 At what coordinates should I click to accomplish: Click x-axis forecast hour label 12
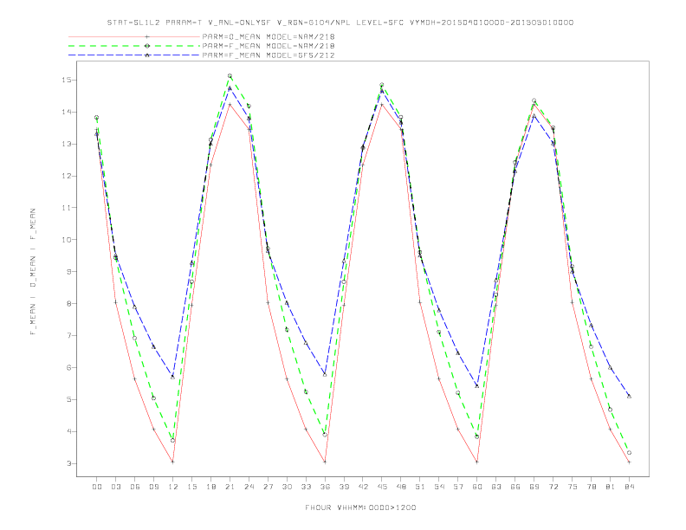(173, 487)
